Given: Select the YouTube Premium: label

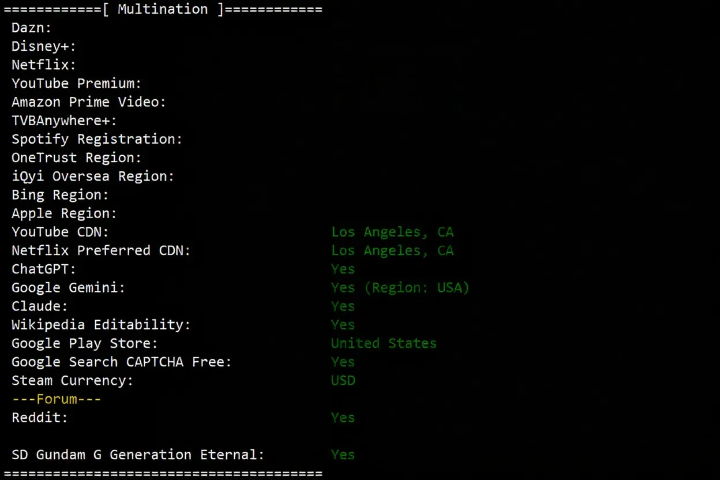Looking at the screenshot, I should 77,84.
